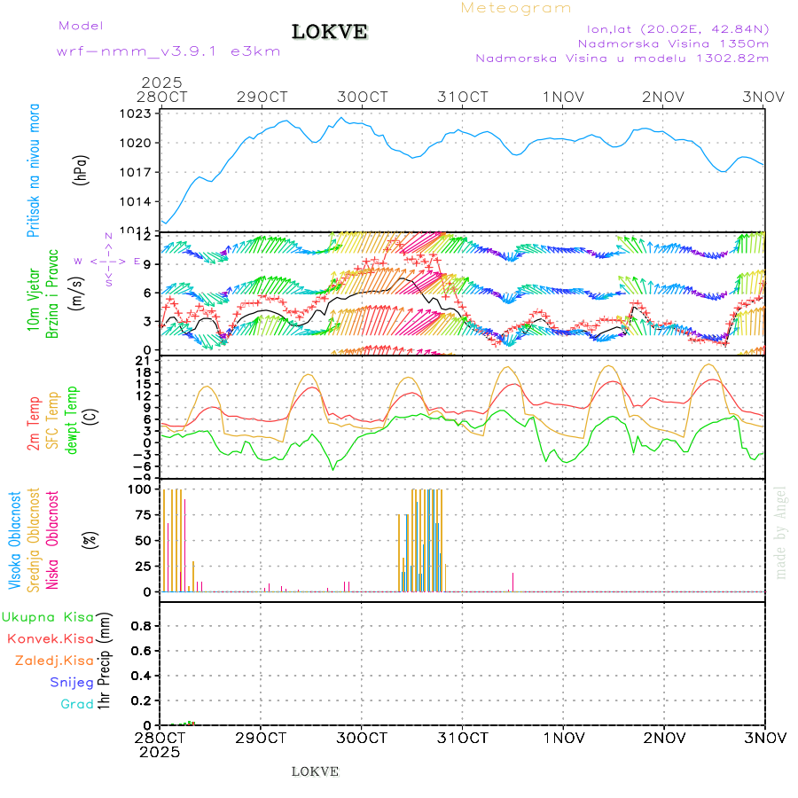Click the 2NOV date on bottom axis
Image resolution: width=798 pixels, height=798 pixels.
(664, 738)
